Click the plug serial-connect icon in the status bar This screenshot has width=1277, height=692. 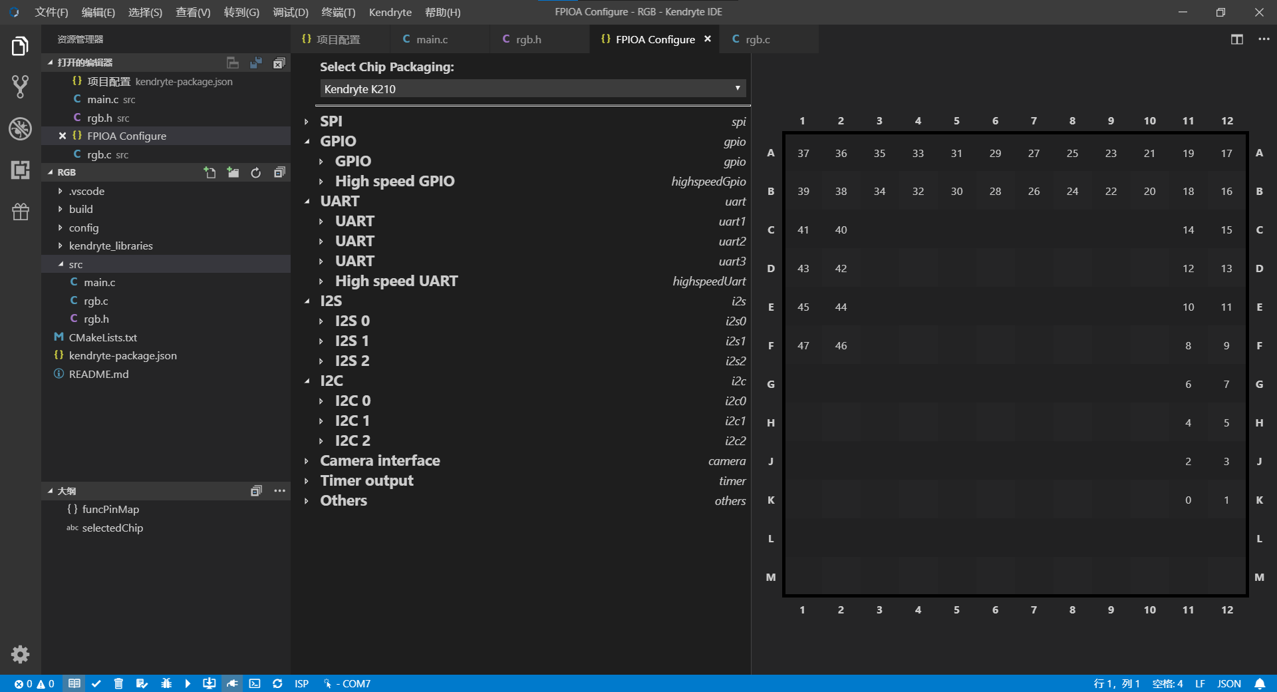pyautogui.click(x=232, y=683)
